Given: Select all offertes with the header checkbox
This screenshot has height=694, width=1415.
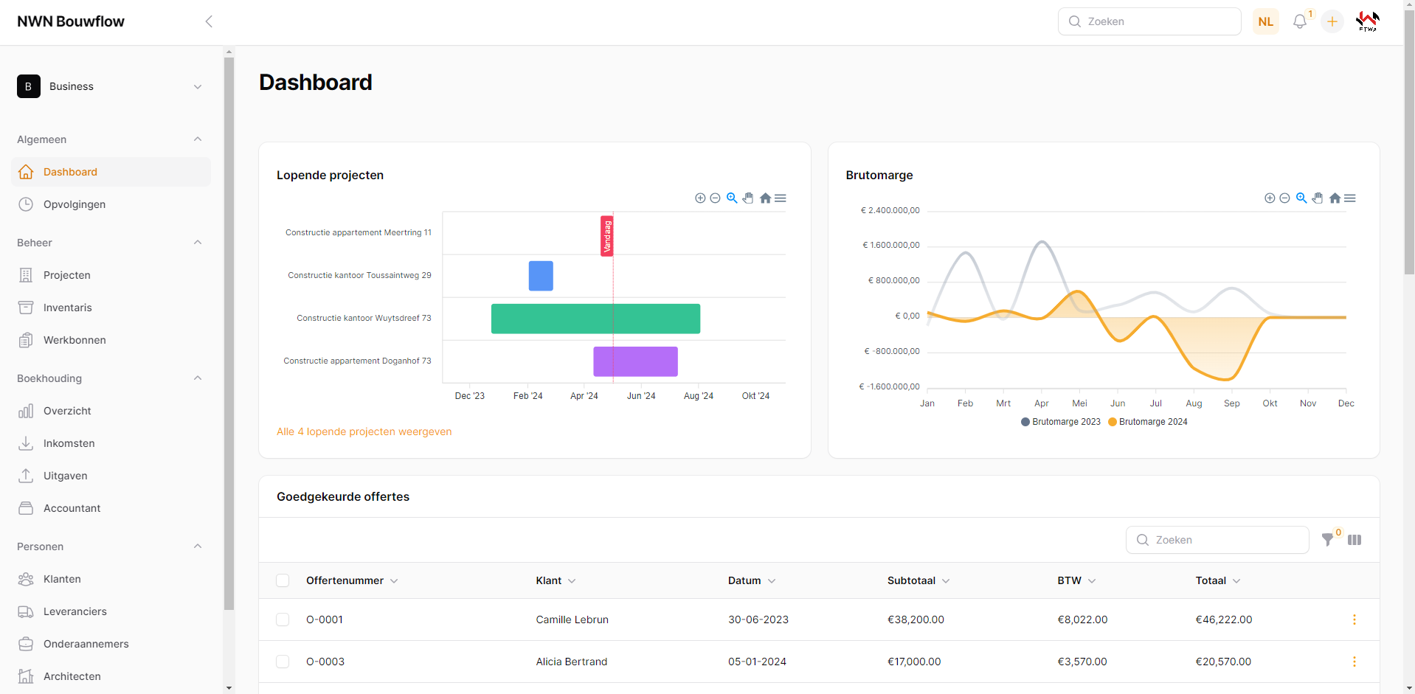Looking at the screenshot, I should [x=283, y=580].
